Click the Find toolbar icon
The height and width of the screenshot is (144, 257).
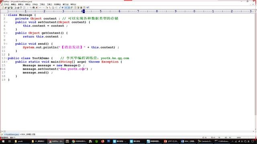(x=47, y=8)
